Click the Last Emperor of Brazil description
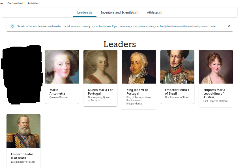This screenshot has width=243, height=168. [23, 162]
